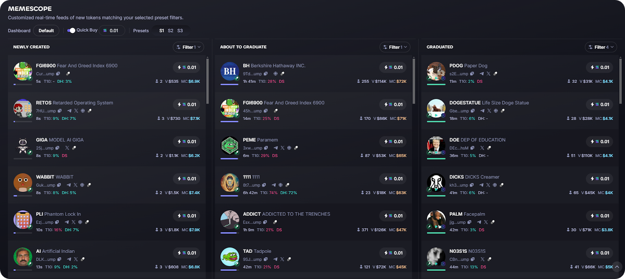This screenshot has height=279, width=625.
Task: Select preset S1 tab
Action: [162, 30]
